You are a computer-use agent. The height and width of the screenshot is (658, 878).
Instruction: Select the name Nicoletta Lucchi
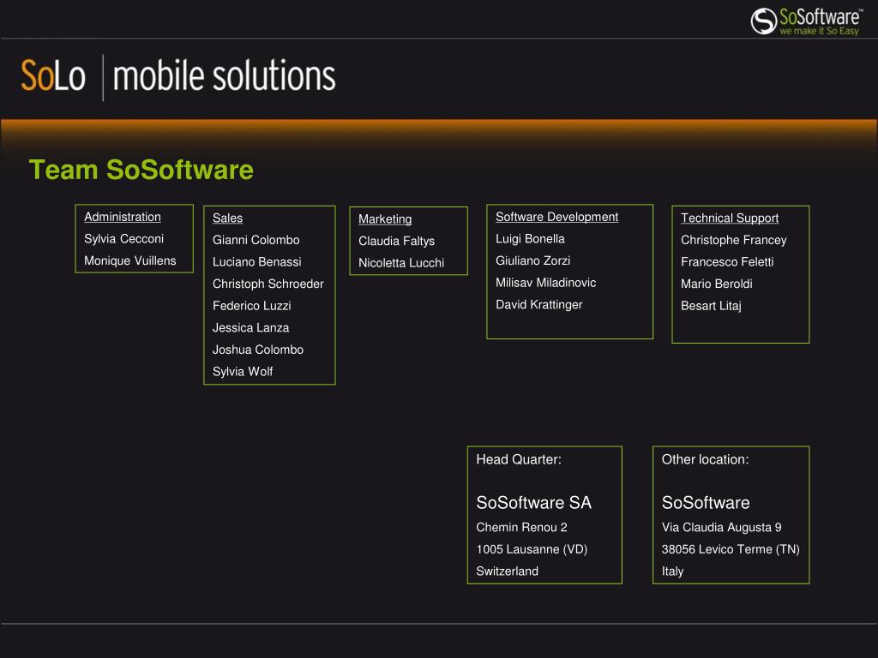pyautogui.click(x=401, y=263)
